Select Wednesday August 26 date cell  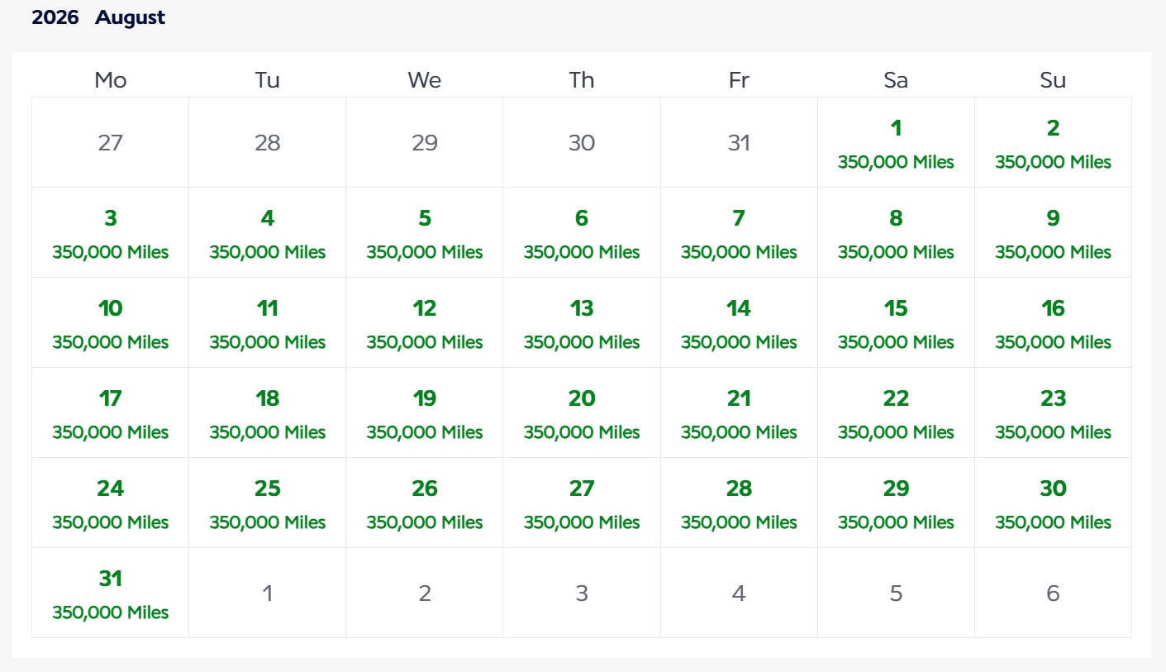pyautogui.click(x=425, y=503)
